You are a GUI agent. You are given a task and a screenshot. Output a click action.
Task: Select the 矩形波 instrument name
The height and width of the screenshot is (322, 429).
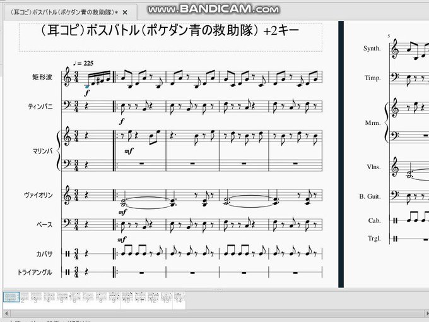point(42,77)
